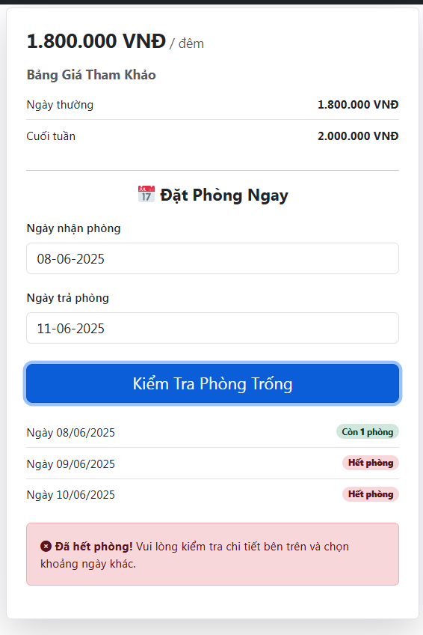Open the Ngày trả phòng date field
This screenshot has width=423, height=635.
[x=212, y=328]
